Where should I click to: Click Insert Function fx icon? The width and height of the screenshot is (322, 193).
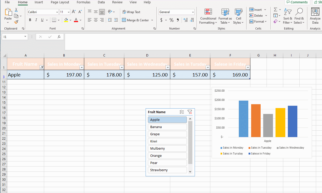tap(59, 37)
